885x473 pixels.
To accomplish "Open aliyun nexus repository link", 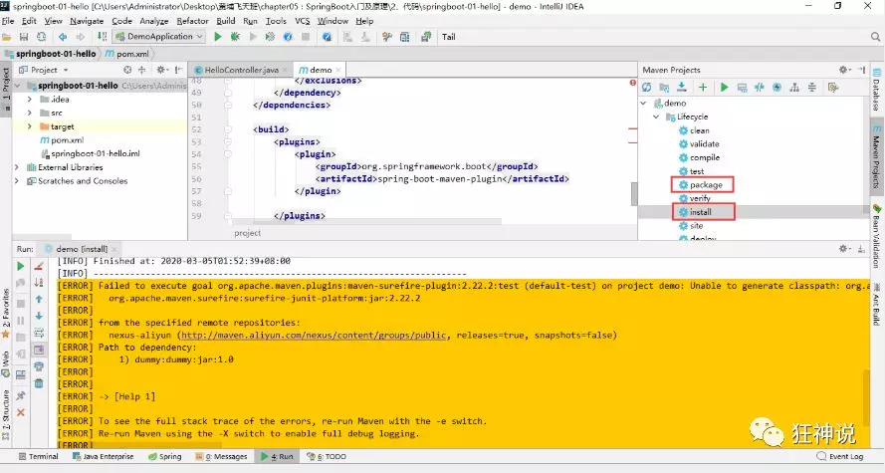I will (314, 336).
